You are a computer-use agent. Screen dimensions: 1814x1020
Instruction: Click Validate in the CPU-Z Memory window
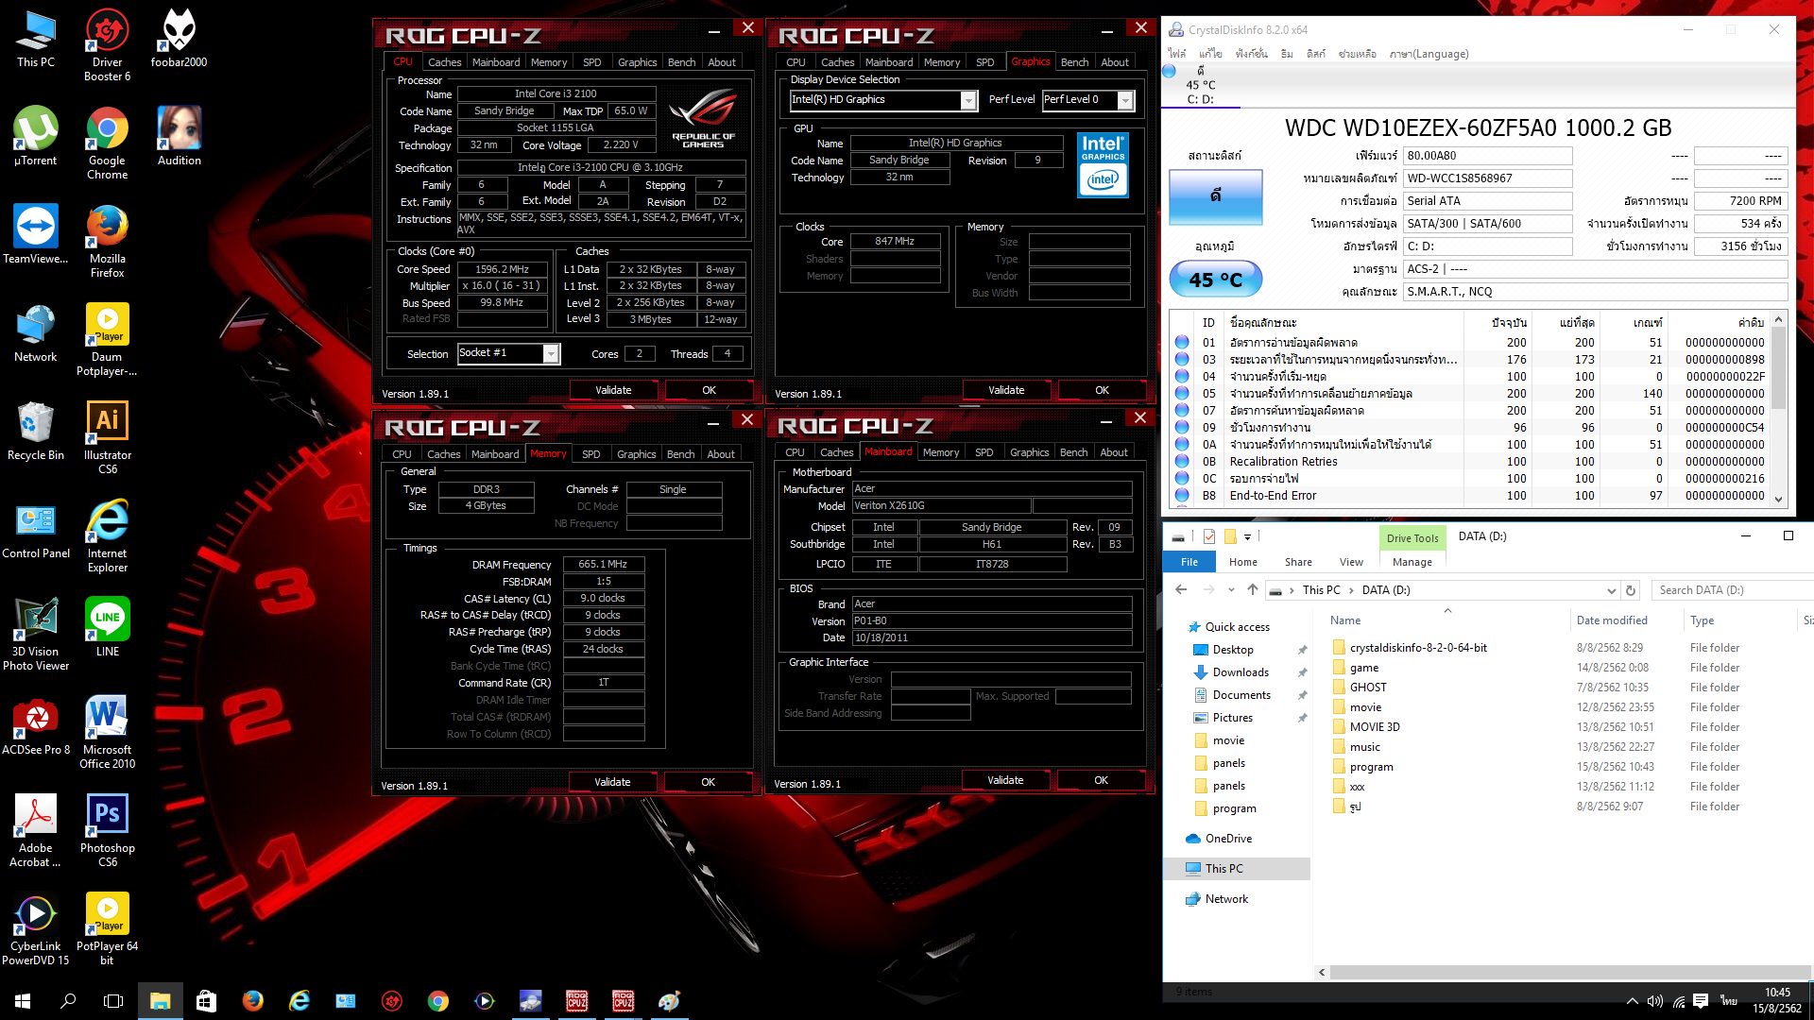(x=612, y=782)
